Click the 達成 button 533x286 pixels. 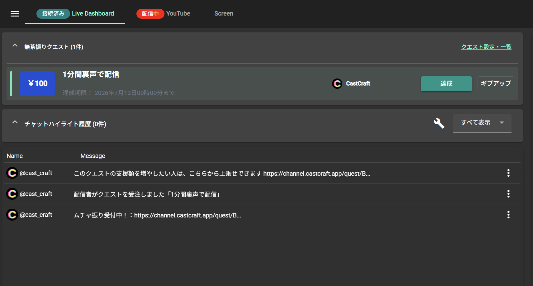click(x=446, y=83)
